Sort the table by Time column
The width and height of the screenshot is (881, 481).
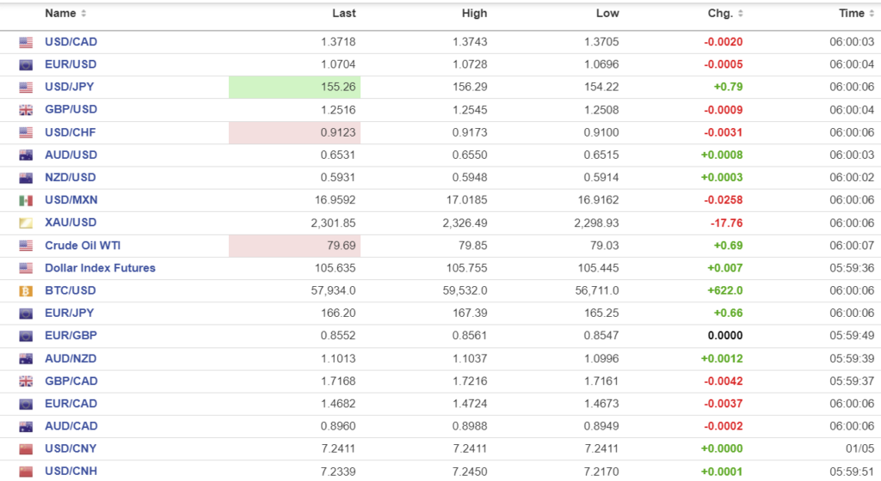tap(856, 14)
